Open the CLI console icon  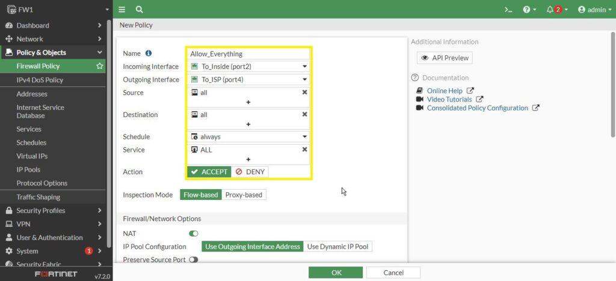[x=508, y=10]
